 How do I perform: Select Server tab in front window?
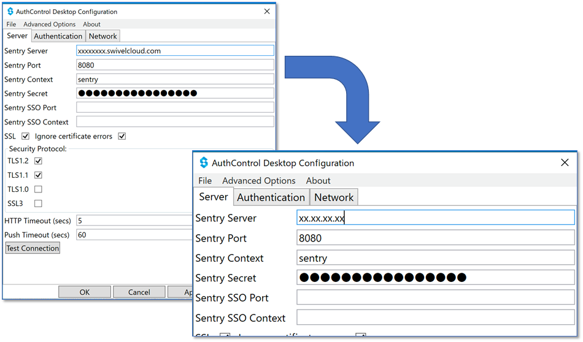tap(214, 197)
